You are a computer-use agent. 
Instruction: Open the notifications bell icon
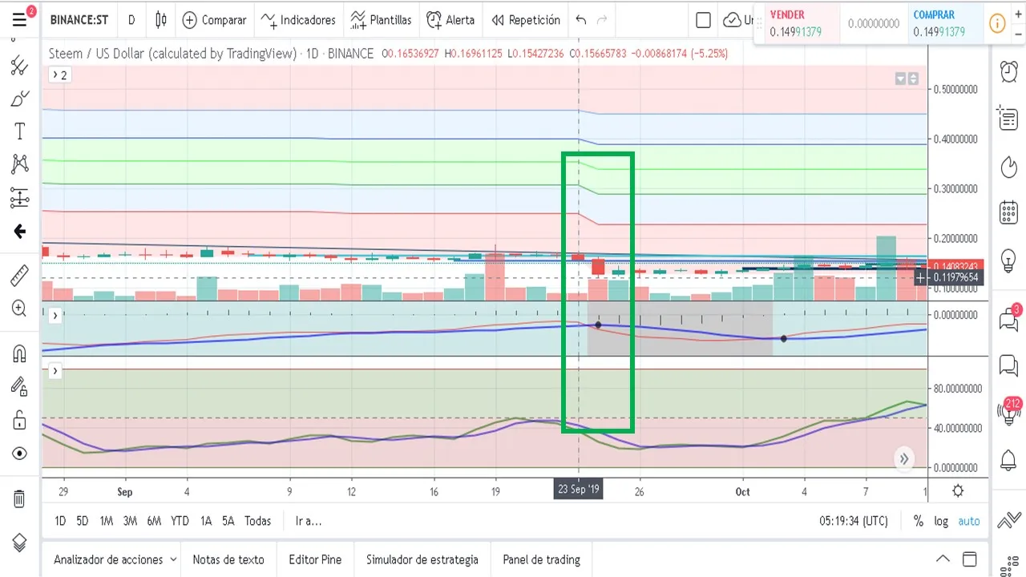coord(1009,461)
